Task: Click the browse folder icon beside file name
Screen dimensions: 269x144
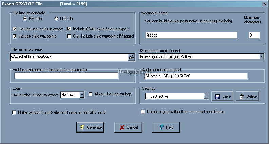Action: (131, 57)
